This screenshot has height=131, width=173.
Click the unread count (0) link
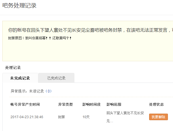[49, 91]
